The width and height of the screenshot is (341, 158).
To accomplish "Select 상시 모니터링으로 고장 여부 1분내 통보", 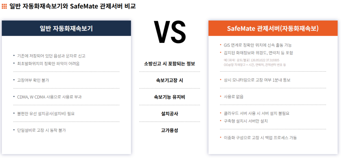I will 257,80.
